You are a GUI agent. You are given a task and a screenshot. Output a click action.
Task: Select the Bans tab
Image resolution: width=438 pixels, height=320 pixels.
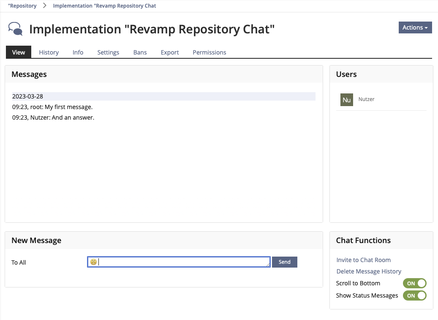point(140,52)
